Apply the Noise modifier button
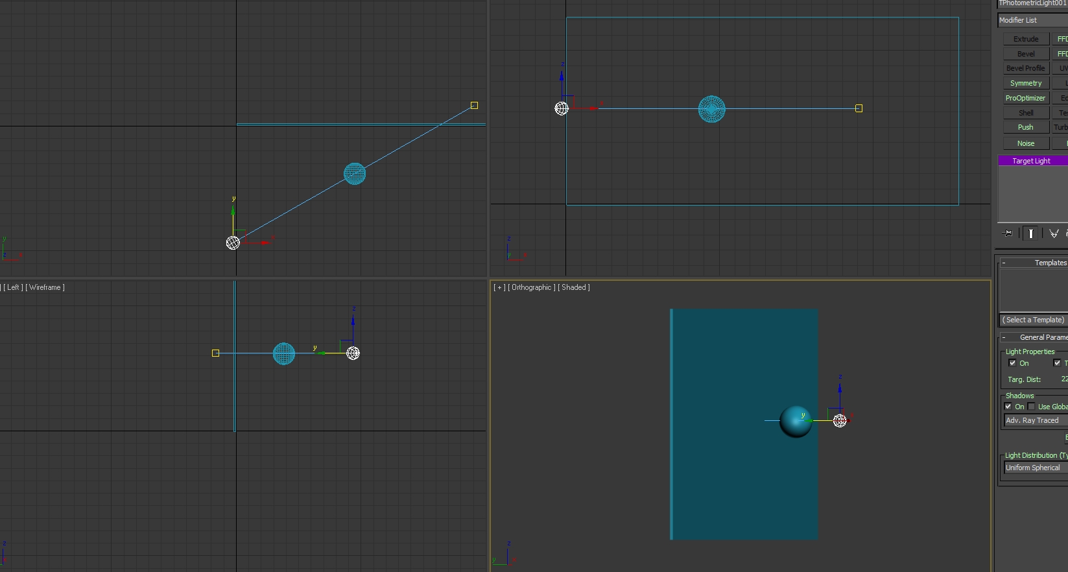Screen dimensions: 1068x572 [1026, 143]
